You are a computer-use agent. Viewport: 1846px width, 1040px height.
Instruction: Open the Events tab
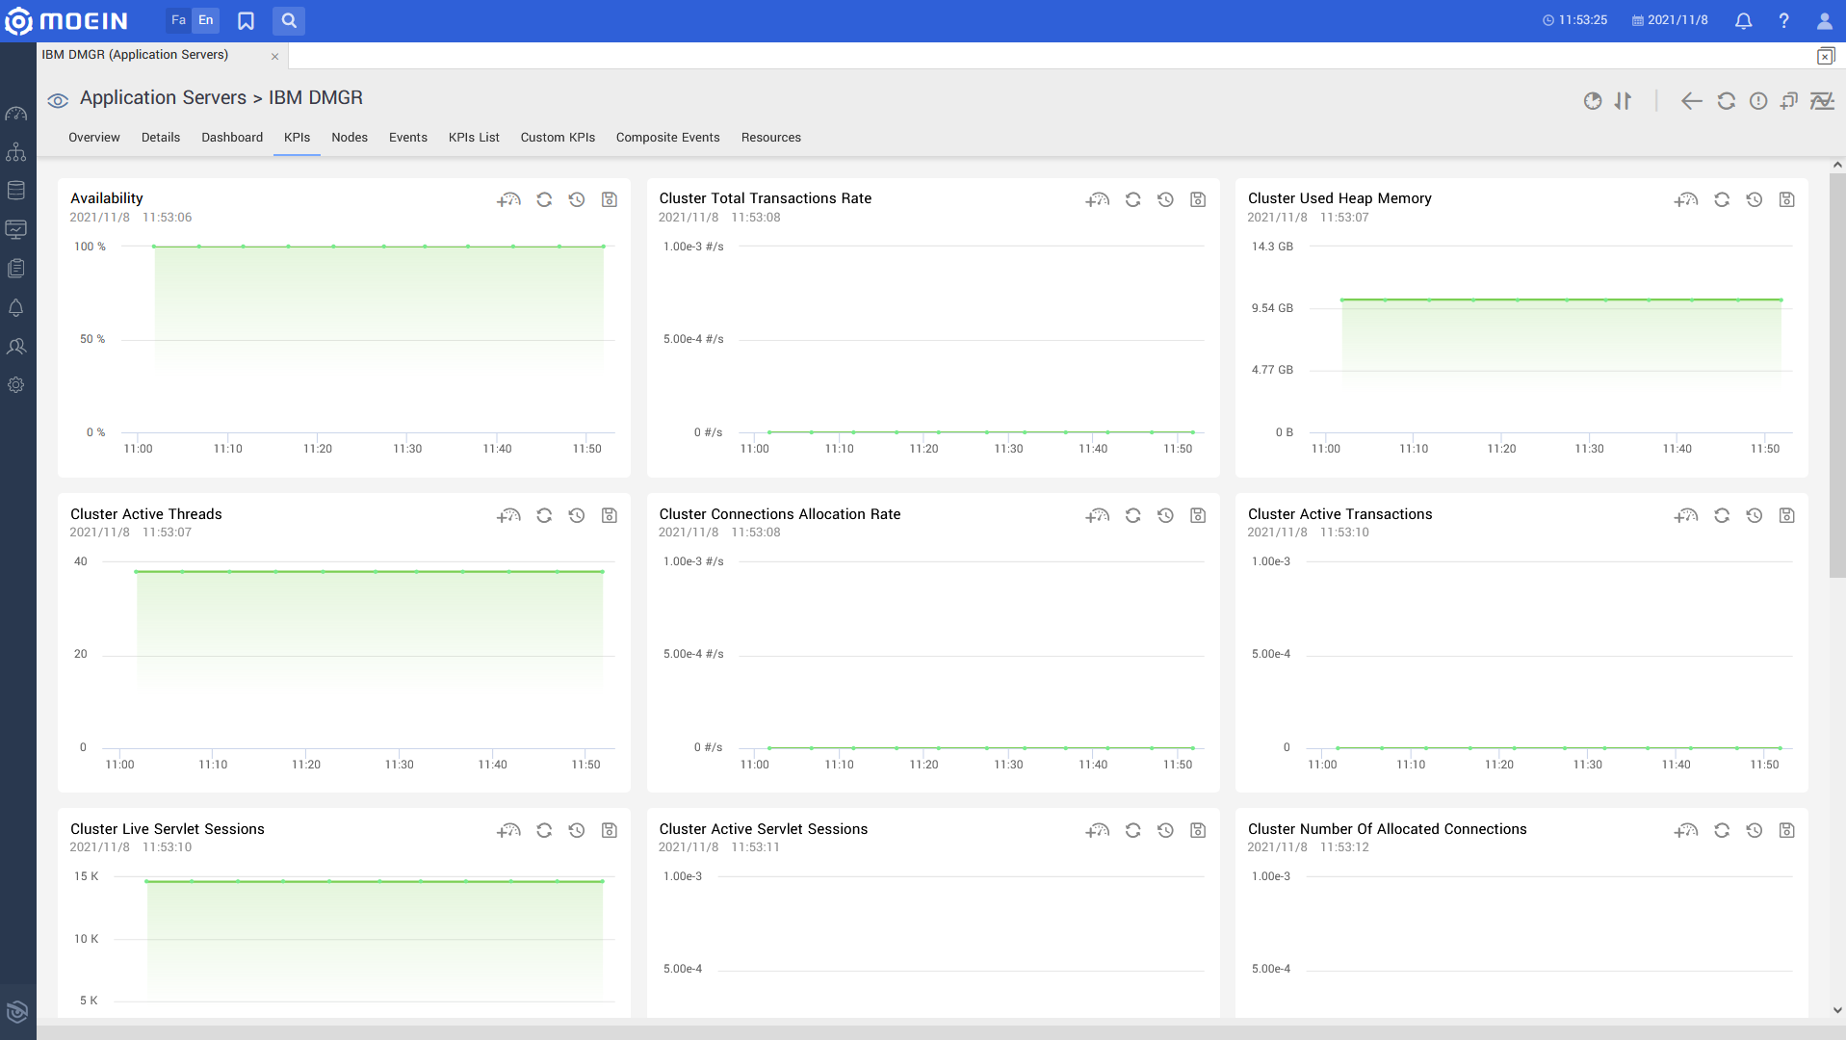click(x=408, y=138)
